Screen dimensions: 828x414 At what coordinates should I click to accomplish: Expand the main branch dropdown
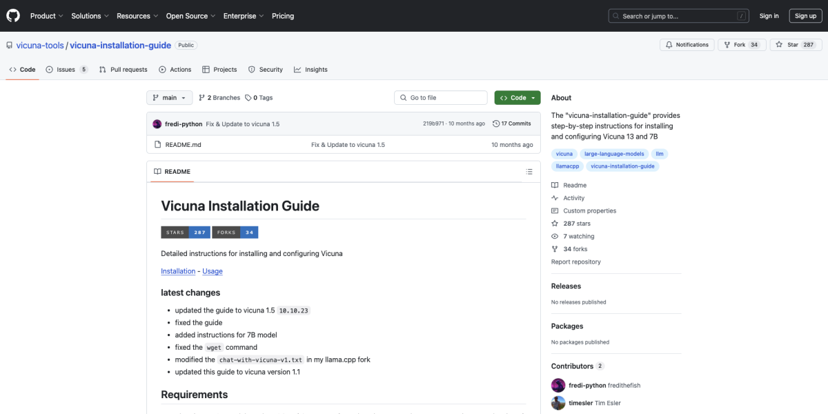pyautogui.click(x=169, y=98)
